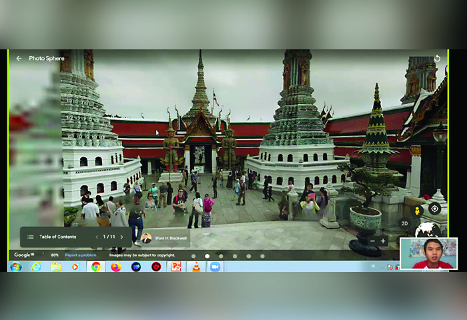The image size is (467, 320).
Task: Select the highlighted second page dot
Action: point(207,256)
